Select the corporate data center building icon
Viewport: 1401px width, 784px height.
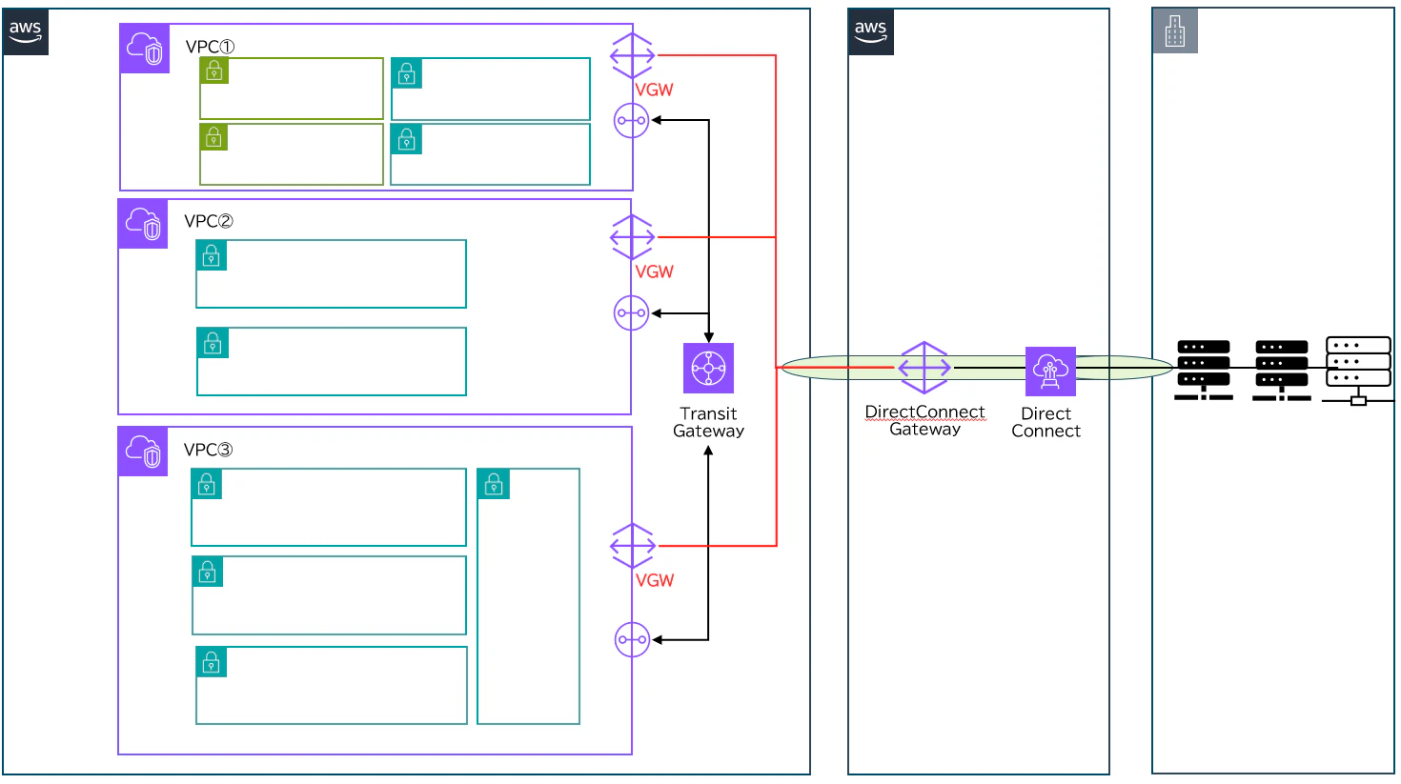(x=1175, y=30)
